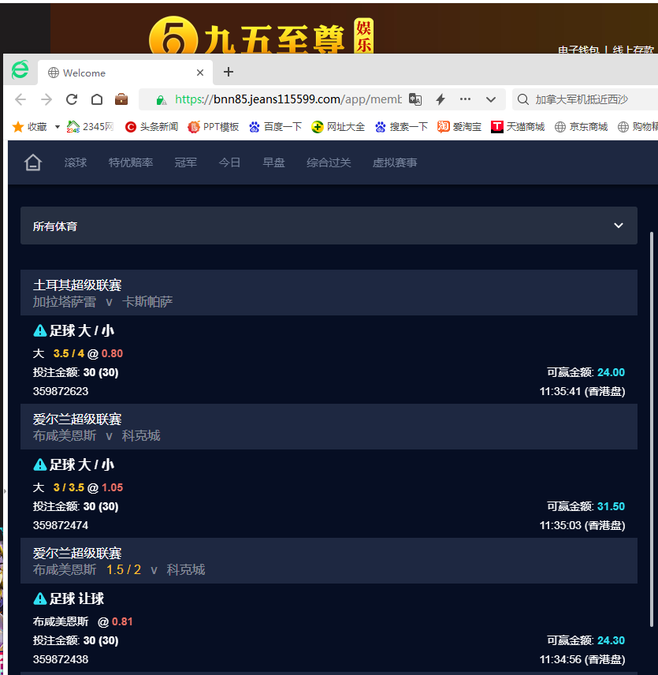Screen dimensions: 658x675
Task: Switch to the 滚球 menu
Action: pyautogui.click(x=76, y=162)
